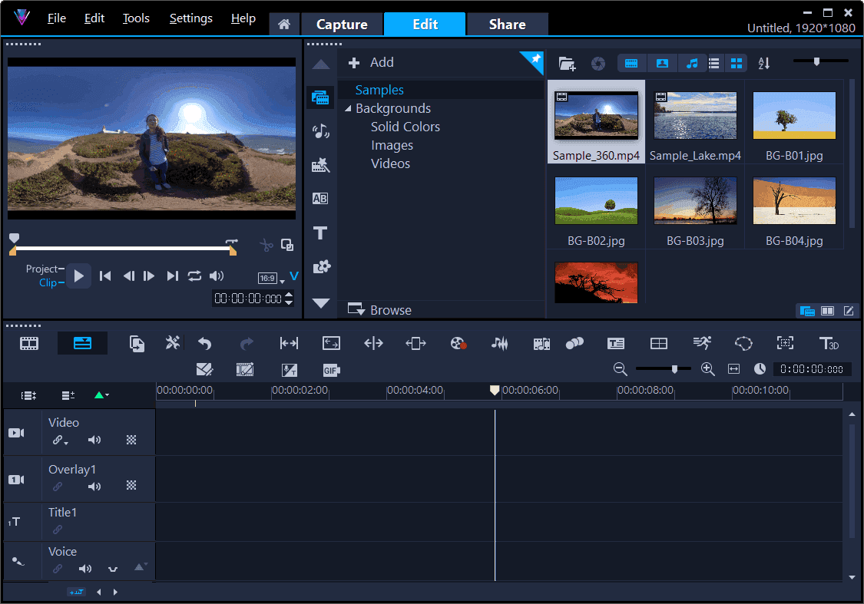Select Project playback mode

41,269
